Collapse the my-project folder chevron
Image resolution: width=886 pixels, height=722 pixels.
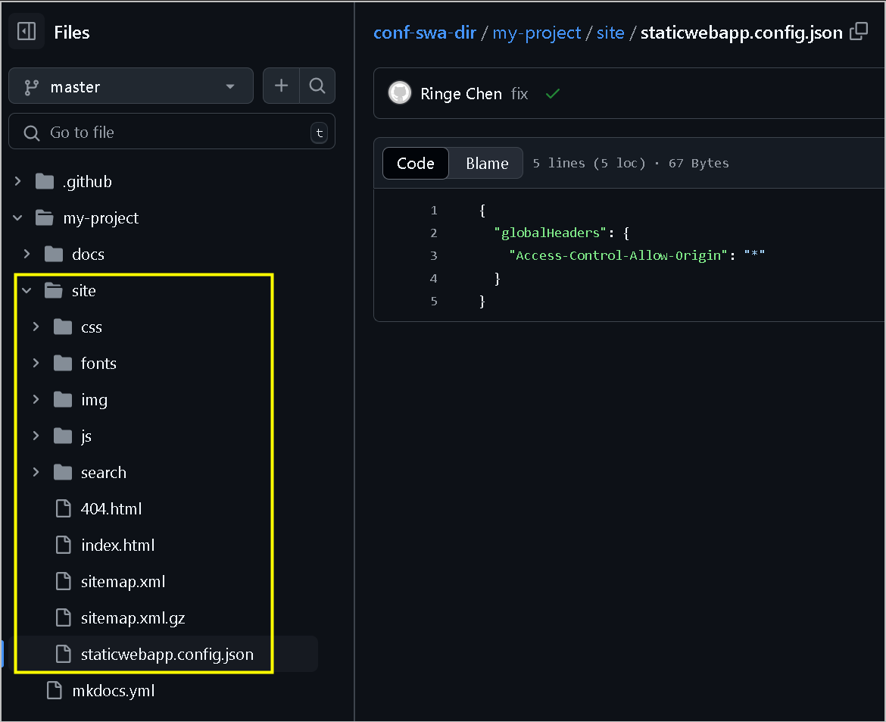pos(18,218)
